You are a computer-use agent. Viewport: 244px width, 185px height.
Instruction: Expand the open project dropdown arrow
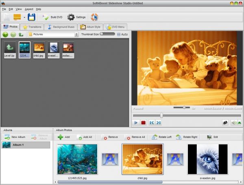[x=24, y=17]
